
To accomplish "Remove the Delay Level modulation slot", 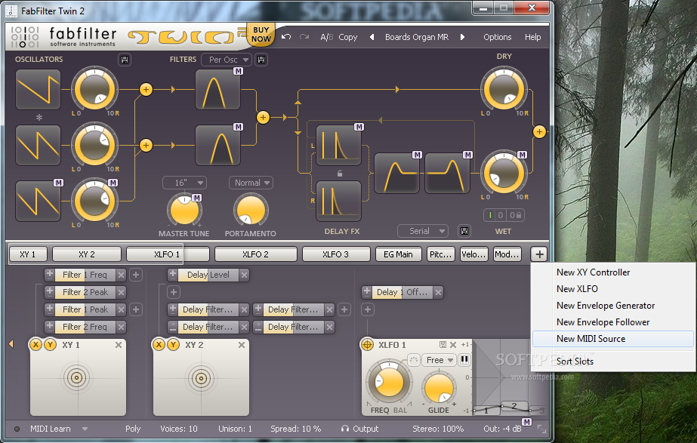I will (x=244, y=275).
